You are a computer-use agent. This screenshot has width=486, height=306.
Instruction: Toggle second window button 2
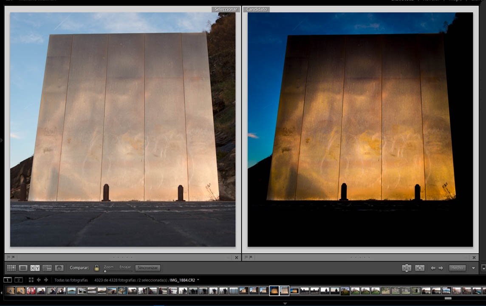[19, 280]
